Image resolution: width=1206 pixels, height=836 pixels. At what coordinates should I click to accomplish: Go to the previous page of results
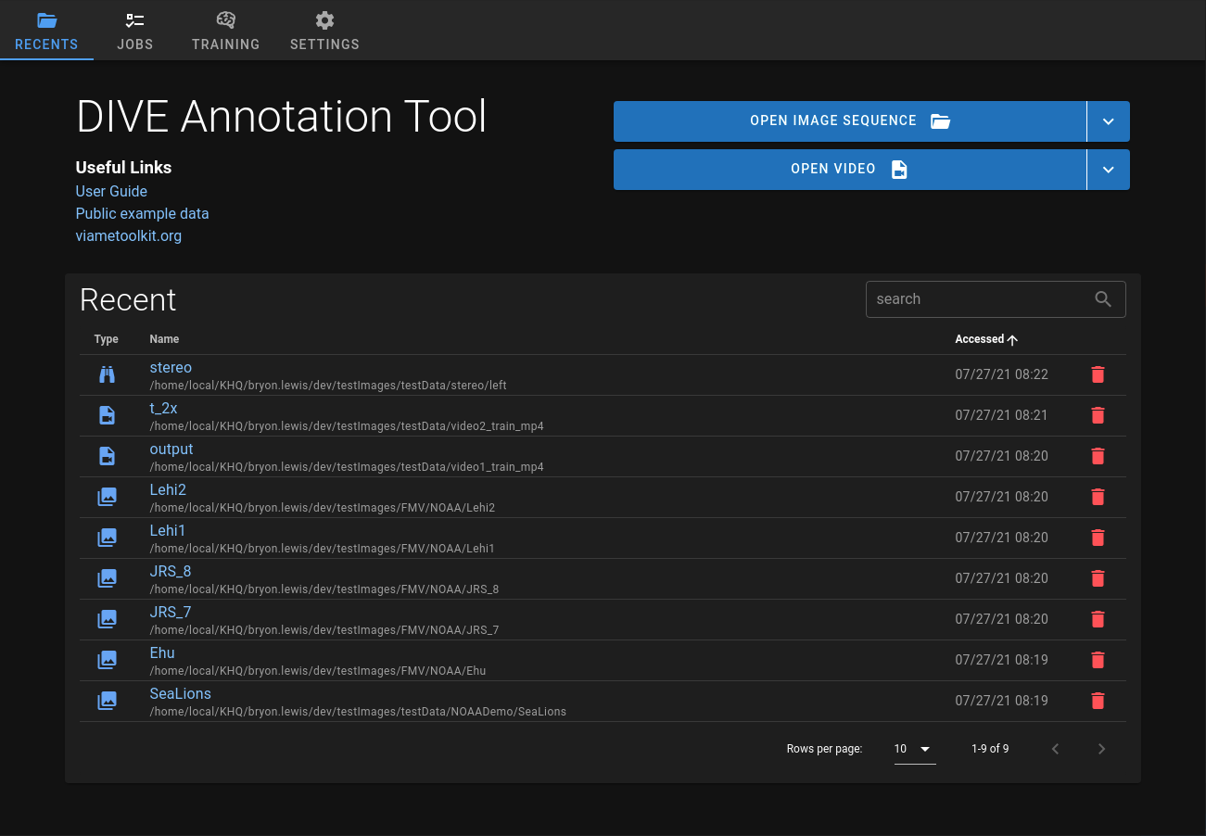tap(1055, 749)
